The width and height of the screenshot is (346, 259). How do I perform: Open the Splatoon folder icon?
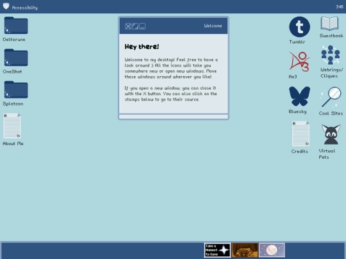click(16, 90)
